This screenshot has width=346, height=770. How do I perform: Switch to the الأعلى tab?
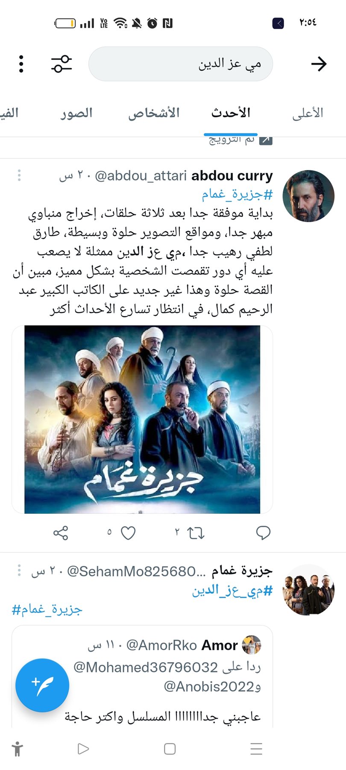tap(308, 113)
